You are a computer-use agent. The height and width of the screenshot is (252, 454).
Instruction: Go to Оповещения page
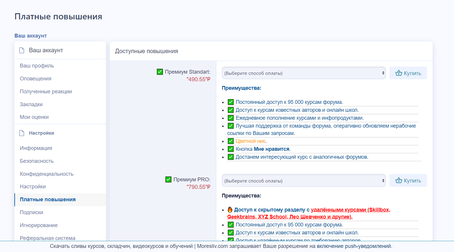60,79
